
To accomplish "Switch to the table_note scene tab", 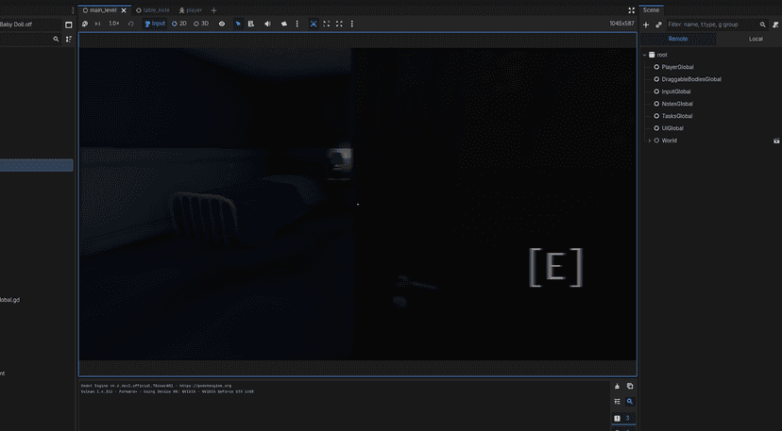I will click(156, 9).
